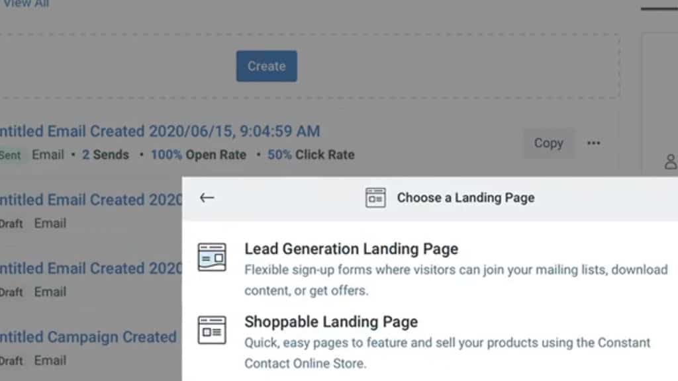Click the landing page icon in dialog header
The image size is (678, 381).
(x=375, y=197)
